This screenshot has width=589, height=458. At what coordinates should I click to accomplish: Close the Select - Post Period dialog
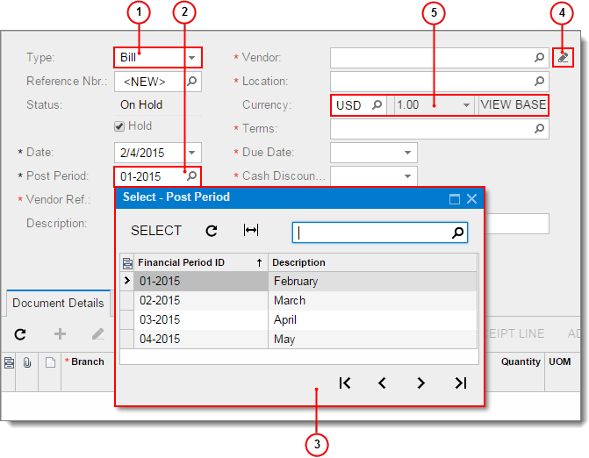471,198
